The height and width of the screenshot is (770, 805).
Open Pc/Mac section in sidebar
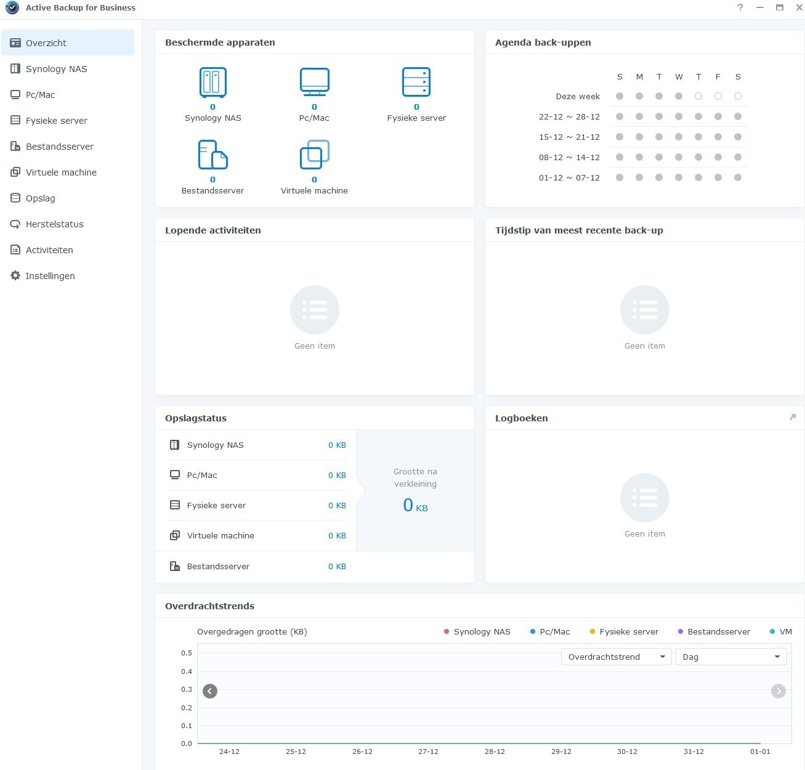click(68, 95)
